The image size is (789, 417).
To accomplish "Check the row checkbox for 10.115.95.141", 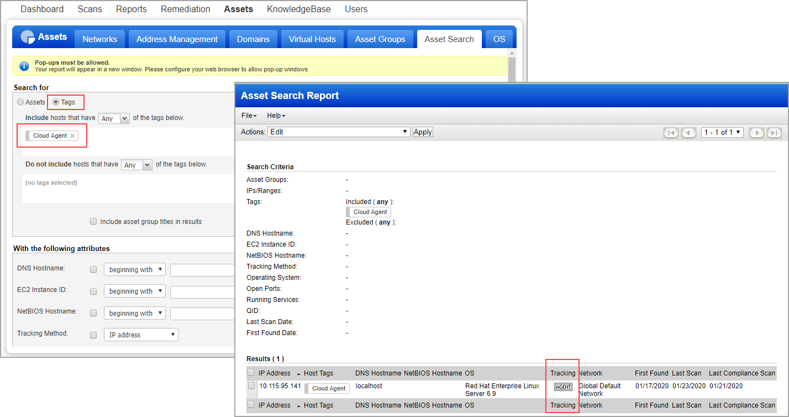I will [x=251, y=385].
